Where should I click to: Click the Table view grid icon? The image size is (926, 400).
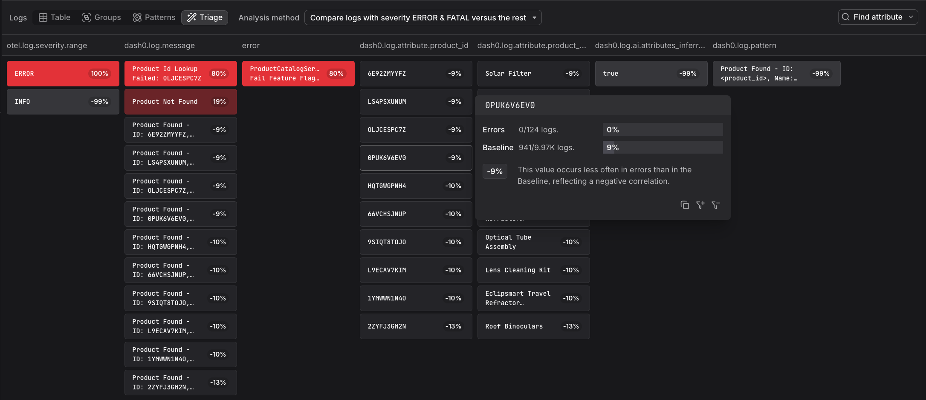43,17
